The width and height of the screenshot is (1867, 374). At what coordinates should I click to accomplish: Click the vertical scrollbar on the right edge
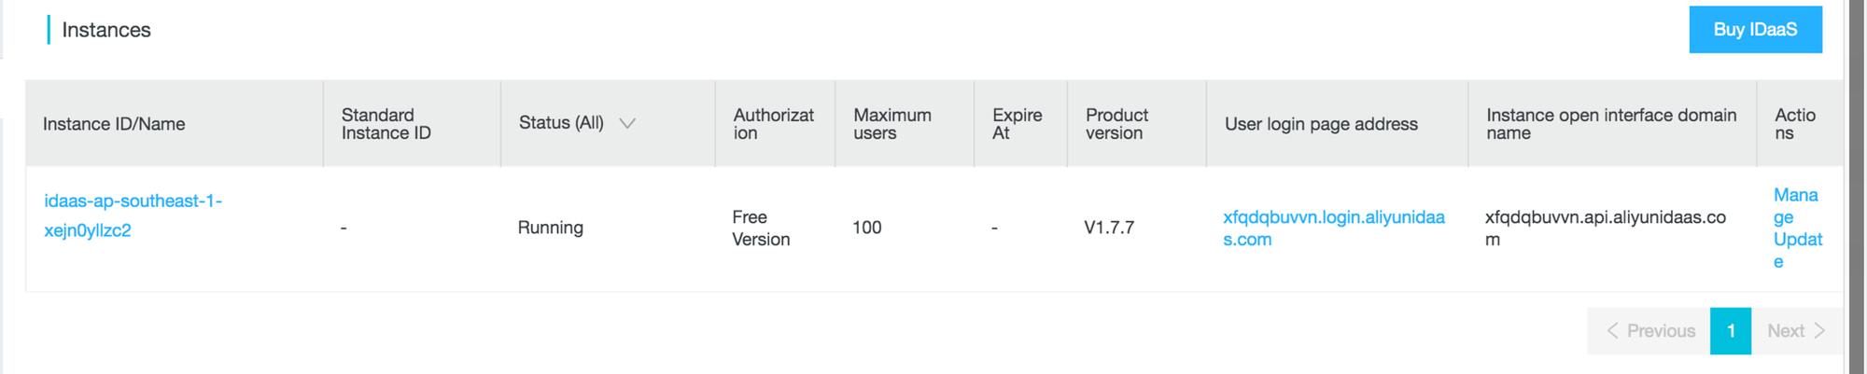pyautogui.click(x=1855, y=187)
